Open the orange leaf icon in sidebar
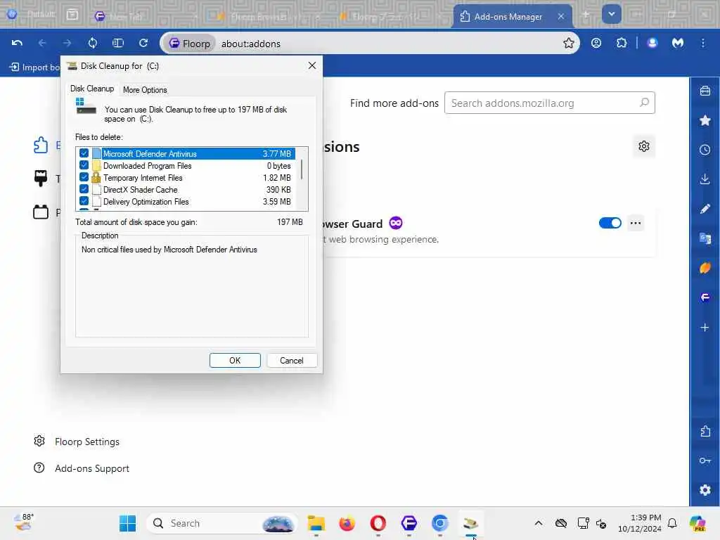 tap(705, 268)
